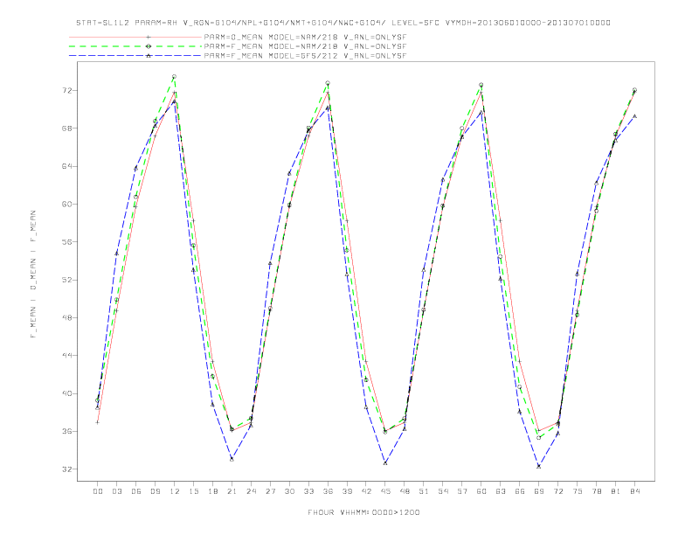Click x-axis forecast hour label 78

click(597, 491)
